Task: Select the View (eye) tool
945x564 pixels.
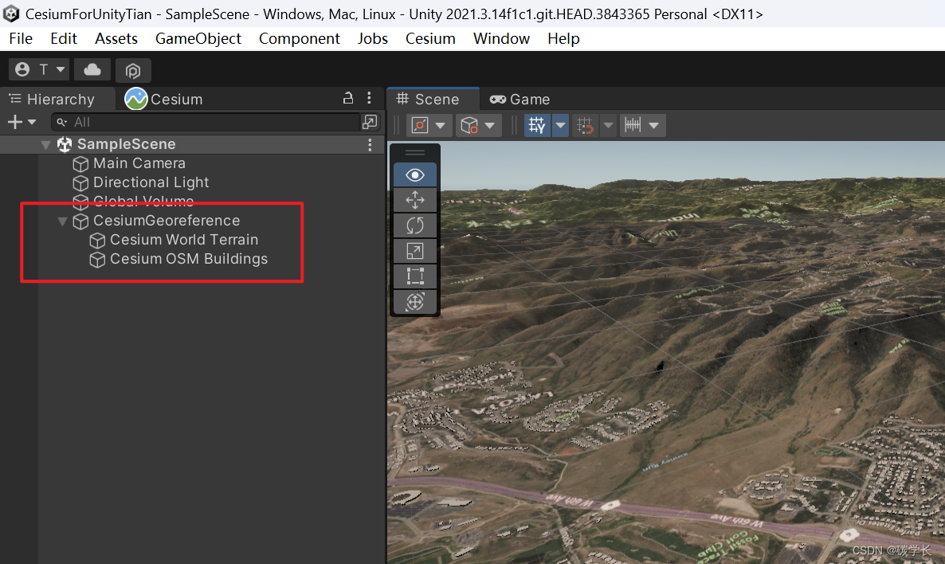Action: click(414, 174)
